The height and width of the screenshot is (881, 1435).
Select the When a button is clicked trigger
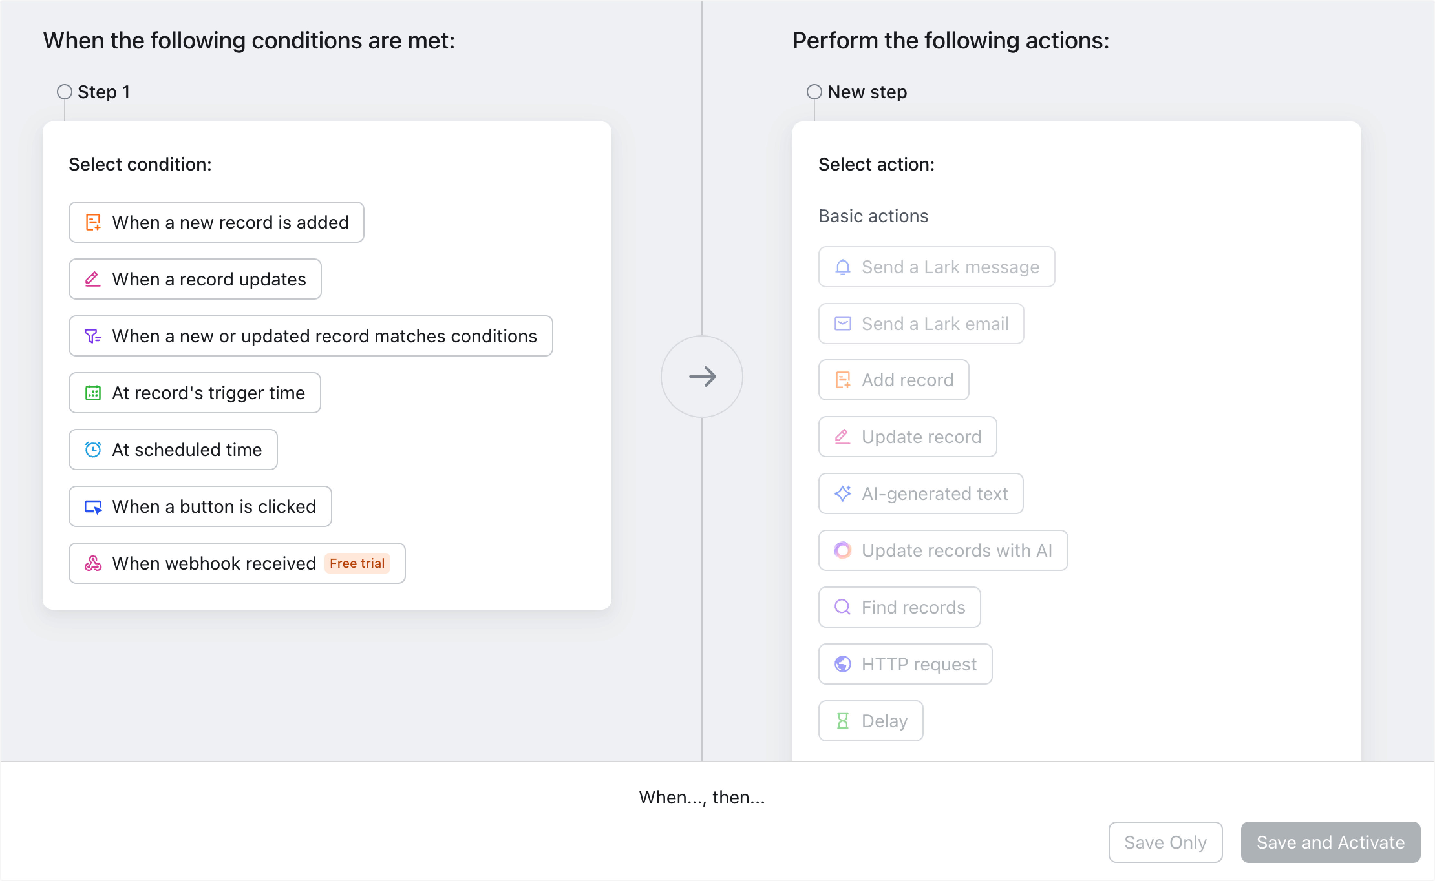point(199,506)
